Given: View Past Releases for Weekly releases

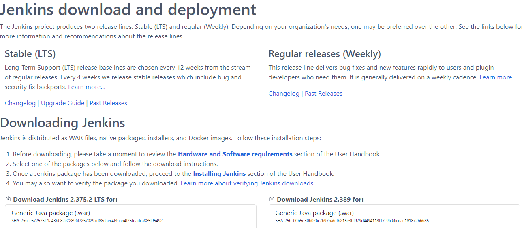Looking at the screenshot, I should [323, 94].
